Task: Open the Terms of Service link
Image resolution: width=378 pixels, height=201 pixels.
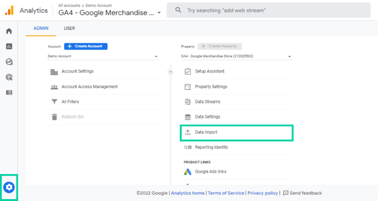Action: (x=226, y=193)
